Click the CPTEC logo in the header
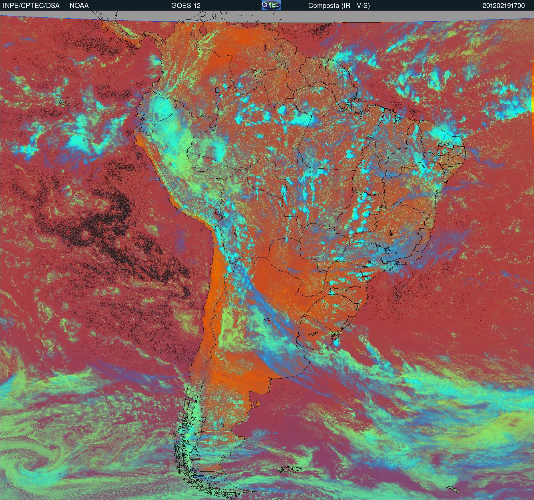Image resolution: width=534 pixels, height=500 pixels. click(271, 5)
